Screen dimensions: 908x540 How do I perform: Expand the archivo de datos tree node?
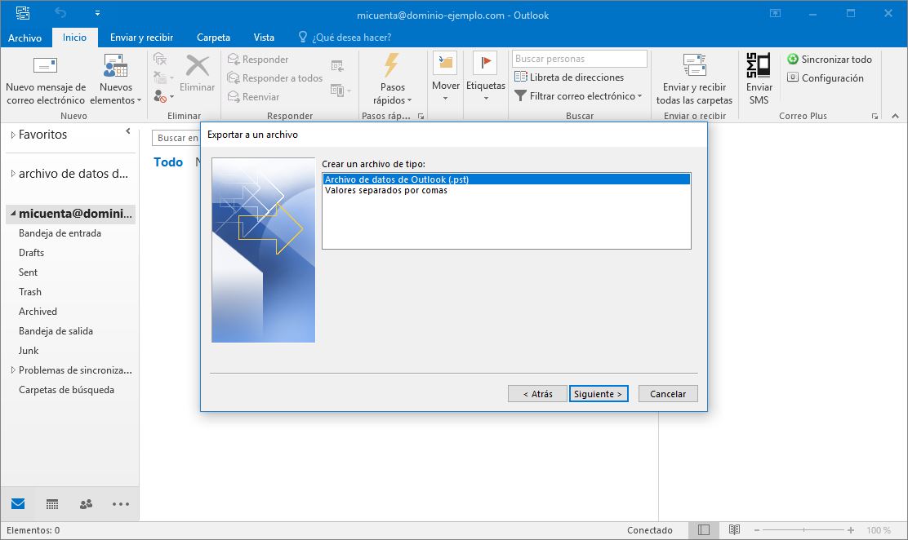(x=13, y=174)
